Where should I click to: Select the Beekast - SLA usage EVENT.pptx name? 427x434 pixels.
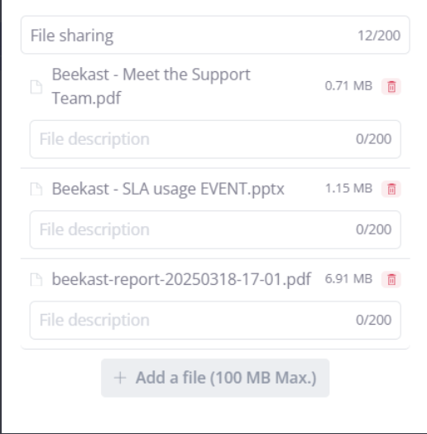pos(168,189)
